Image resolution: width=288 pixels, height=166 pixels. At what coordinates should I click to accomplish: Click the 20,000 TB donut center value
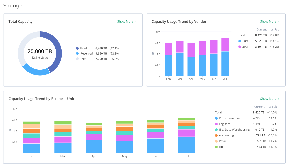click(x=40, y=51)
